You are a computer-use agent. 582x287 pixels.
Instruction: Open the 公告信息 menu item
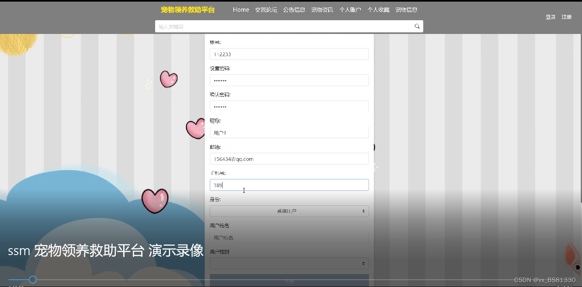294,10
